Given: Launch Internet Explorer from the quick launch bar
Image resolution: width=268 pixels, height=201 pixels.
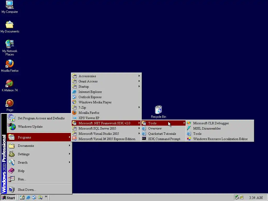Looking at the screenshot, I should tap(28, 197).
